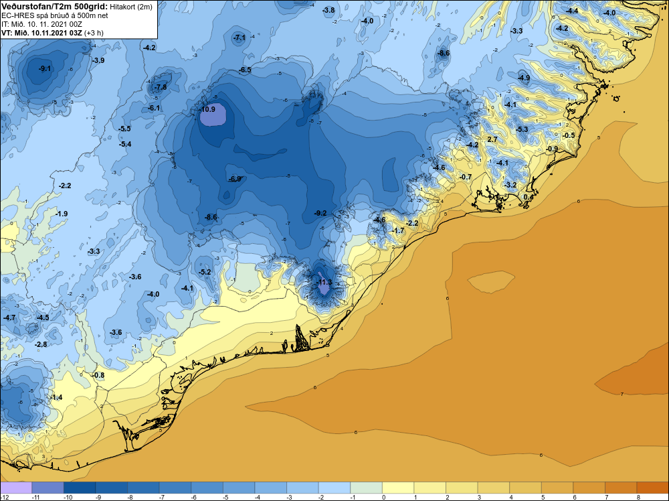Click the valid time line "VT: Mið. 10.11.2021 03Z (+3 h)"

point(52,33)
